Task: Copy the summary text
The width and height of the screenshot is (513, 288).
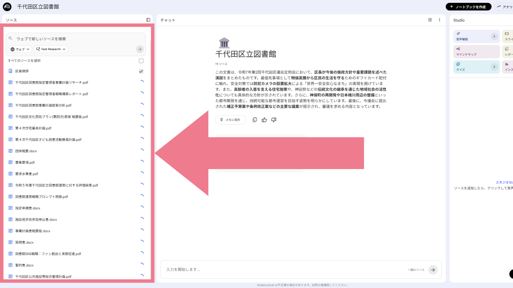Action: (255, 120)
